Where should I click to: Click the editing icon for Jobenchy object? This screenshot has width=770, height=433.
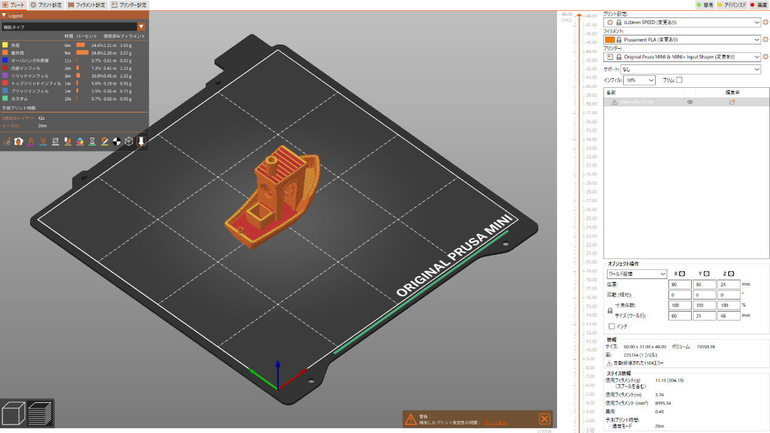click(x=731, y=101)
